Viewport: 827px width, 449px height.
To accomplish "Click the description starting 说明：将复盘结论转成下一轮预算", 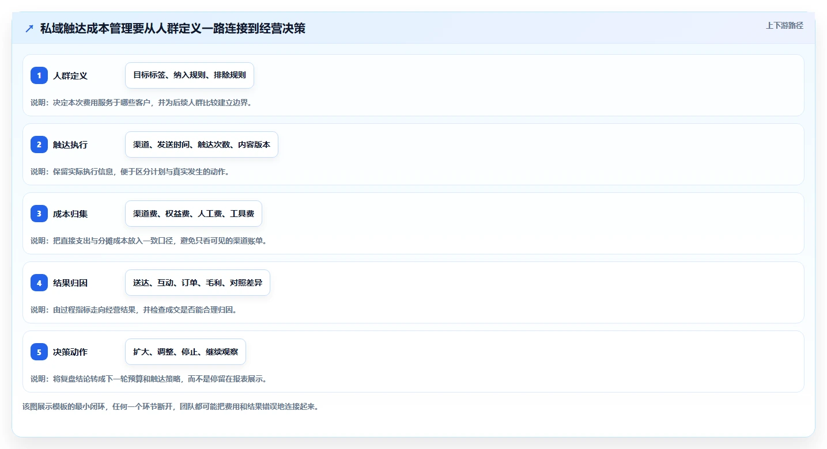I will (149, 379).
